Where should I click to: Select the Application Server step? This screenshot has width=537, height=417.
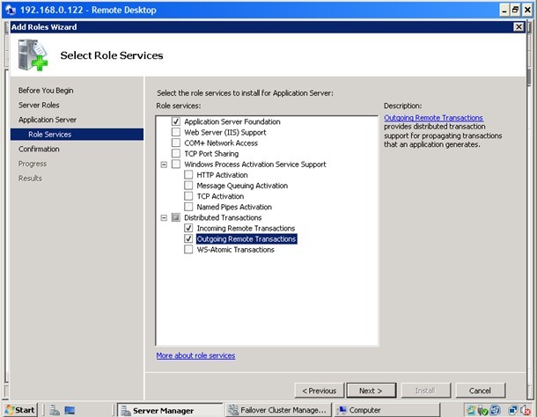[x=48, y=120]
